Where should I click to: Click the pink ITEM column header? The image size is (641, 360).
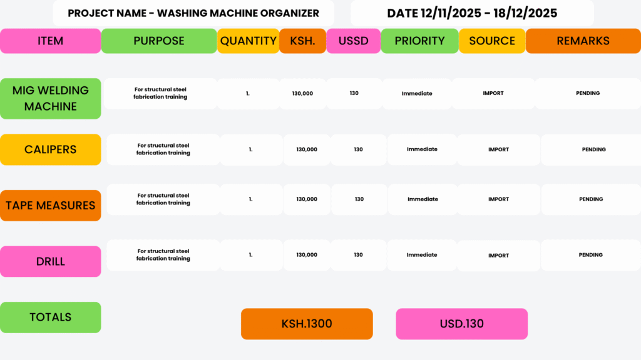50,41
